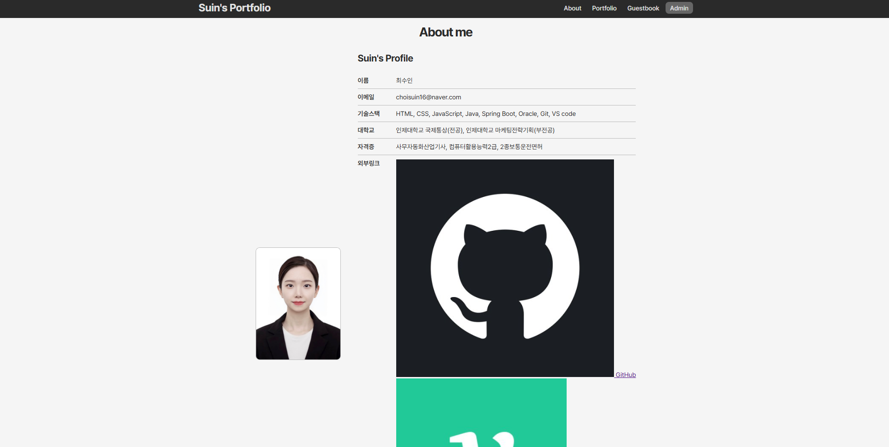The width and height of the screenshot is (889, 447).
Task: Click the 최수인 name link
Action: tap(404, 80)
